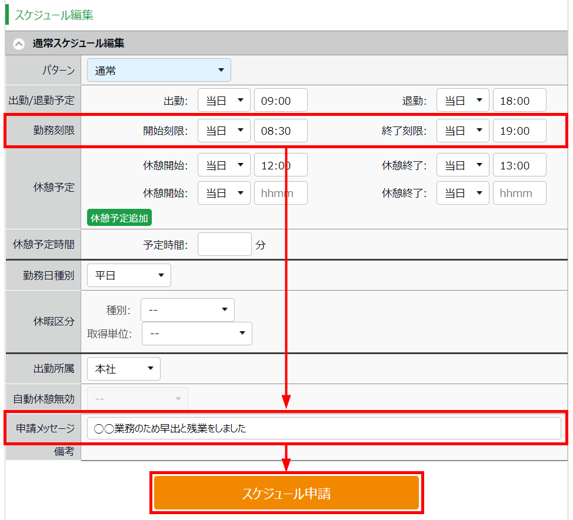Click the 休暇区分 row label
This screenshot has height=520, width=573.
click(54, 322)
